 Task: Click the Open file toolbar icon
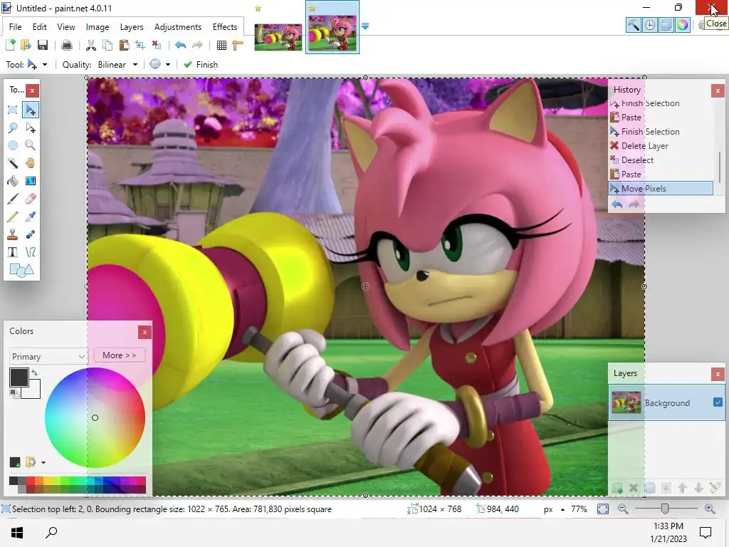pos(26,45)
